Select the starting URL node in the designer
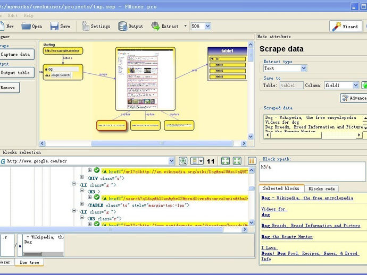 point(63,51)
